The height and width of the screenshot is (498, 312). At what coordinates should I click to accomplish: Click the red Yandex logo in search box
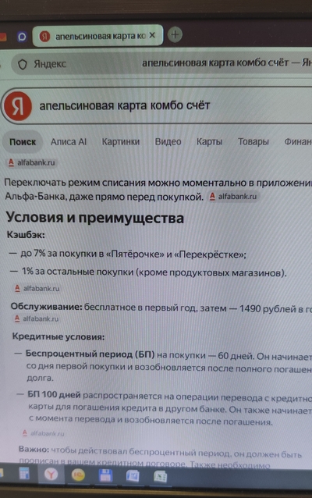pos(18,106)
